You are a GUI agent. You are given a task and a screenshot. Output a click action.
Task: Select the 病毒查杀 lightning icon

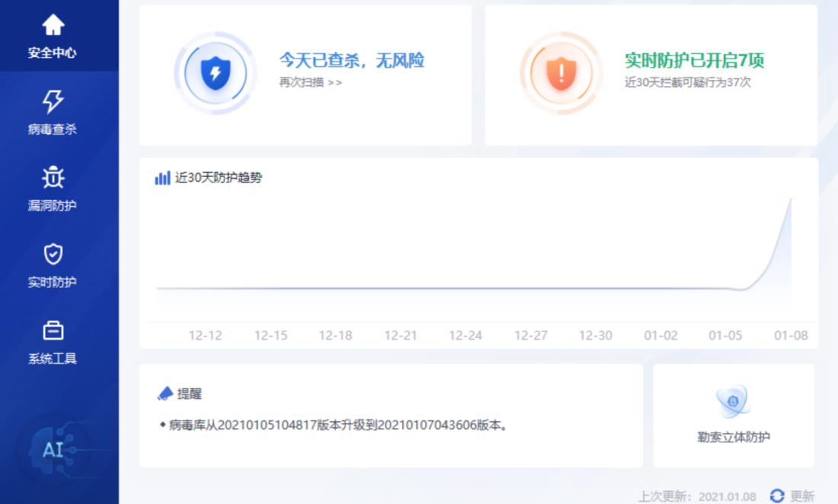coord(53,101)
